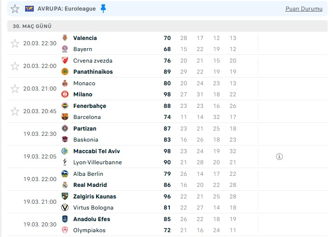Click the Virtus Bologna V logo

tap(65, 208)
